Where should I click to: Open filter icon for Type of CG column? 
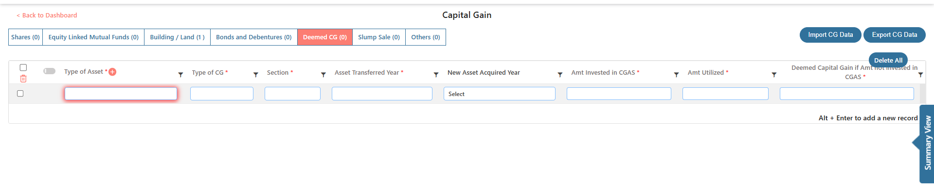256,75
